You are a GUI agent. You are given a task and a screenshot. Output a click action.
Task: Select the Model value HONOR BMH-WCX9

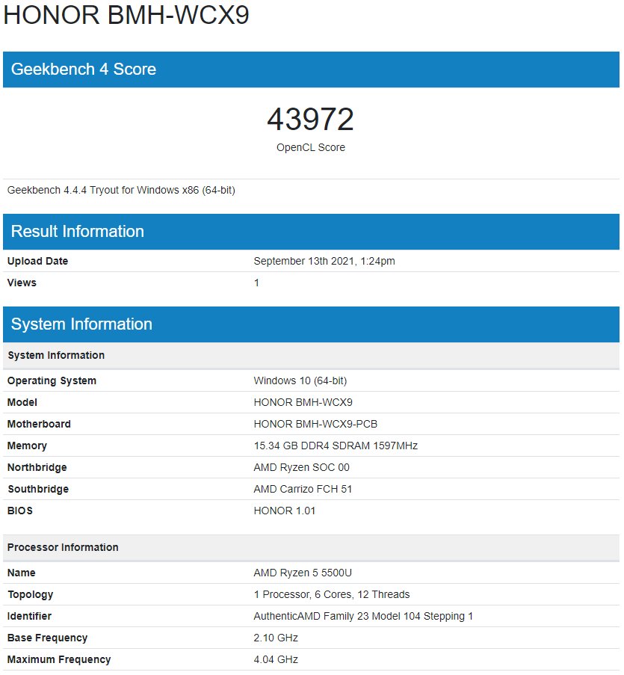303,402
